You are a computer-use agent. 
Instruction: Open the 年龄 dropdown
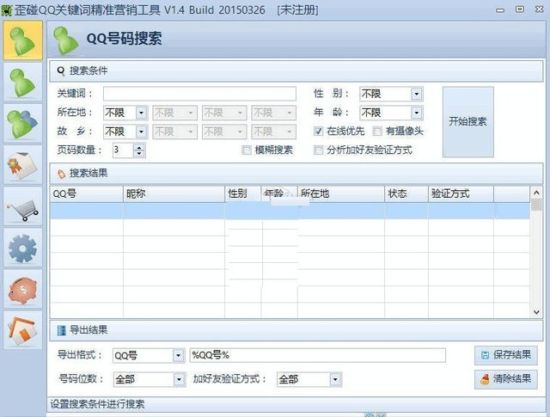(x=416, y=113)
